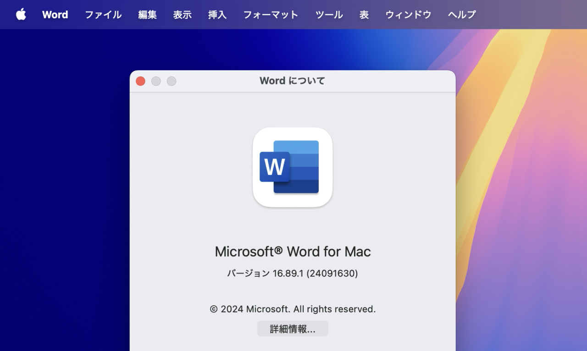Open the ツール menu
The width and height of the screenshot is (587, 351).
pyautogui.click(x=329, y=15)
